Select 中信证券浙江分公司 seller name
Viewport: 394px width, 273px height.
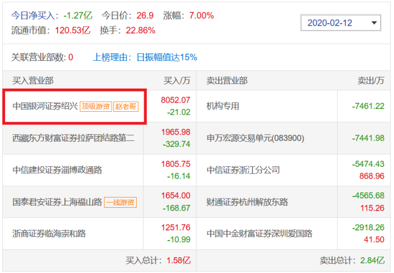coord(243,170)
